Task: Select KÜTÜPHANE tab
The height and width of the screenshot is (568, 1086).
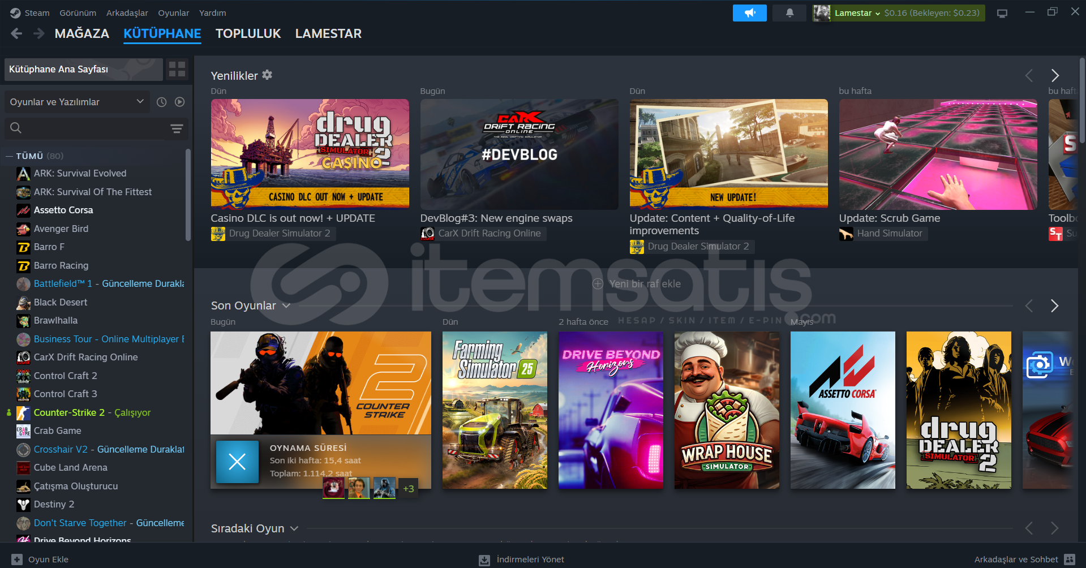Action: [162, 33]
